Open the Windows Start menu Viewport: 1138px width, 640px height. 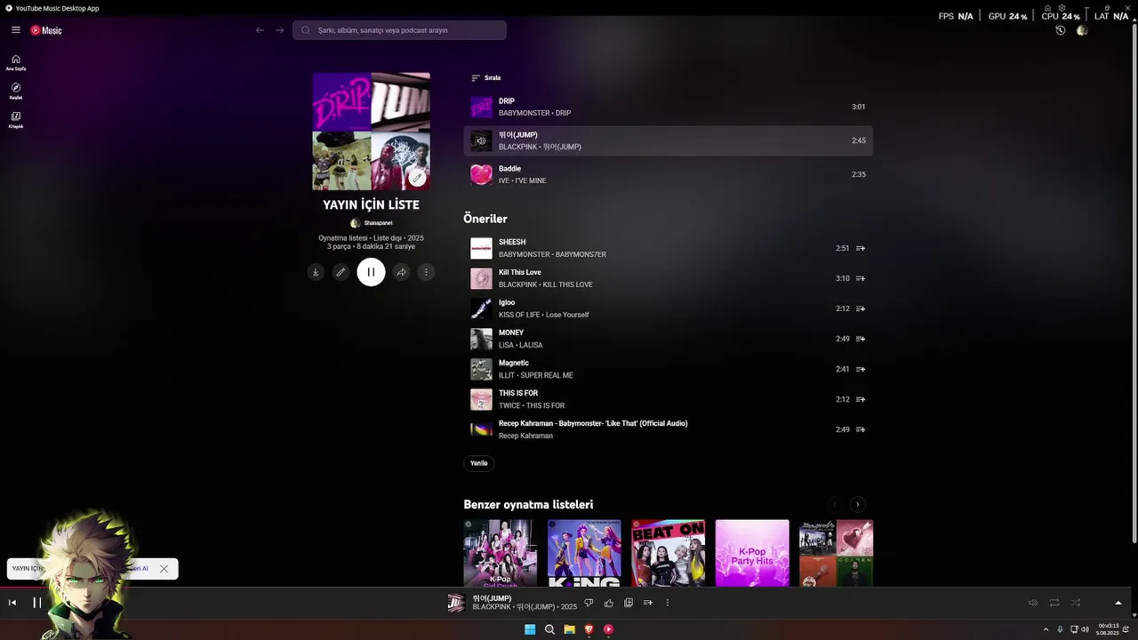(x=530, y=629)
